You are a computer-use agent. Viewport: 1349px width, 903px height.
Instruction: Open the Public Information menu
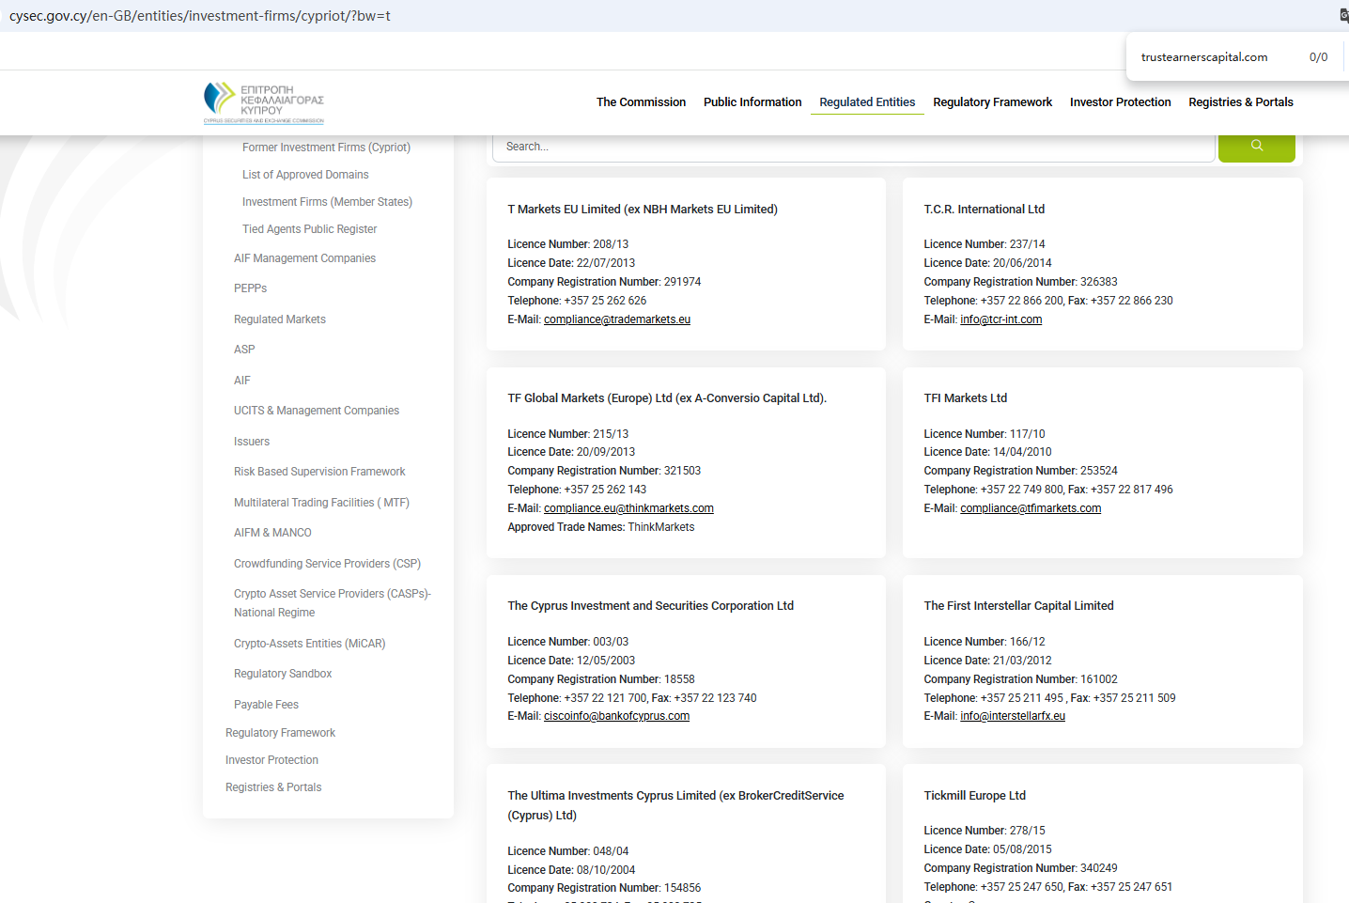point(752,102)
